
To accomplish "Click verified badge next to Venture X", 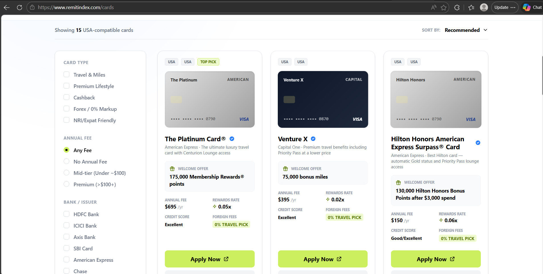I will pos(313,139).
